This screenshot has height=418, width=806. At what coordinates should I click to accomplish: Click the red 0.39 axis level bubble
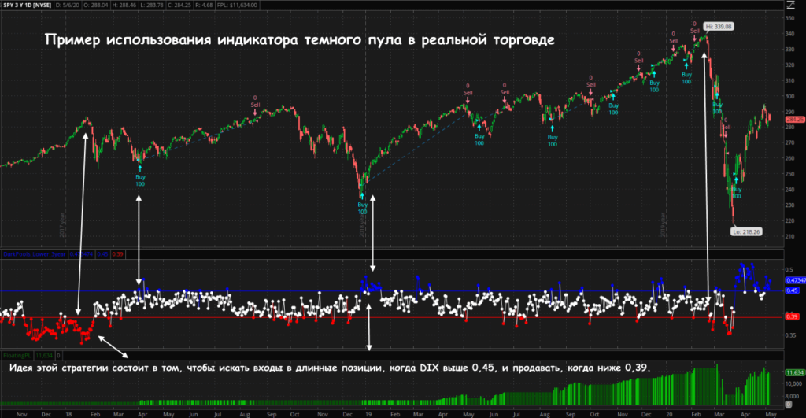coord(792,316)
